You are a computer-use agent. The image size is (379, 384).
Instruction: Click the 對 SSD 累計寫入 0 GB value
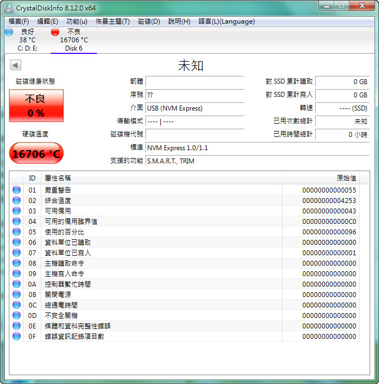tap(342, 95)
